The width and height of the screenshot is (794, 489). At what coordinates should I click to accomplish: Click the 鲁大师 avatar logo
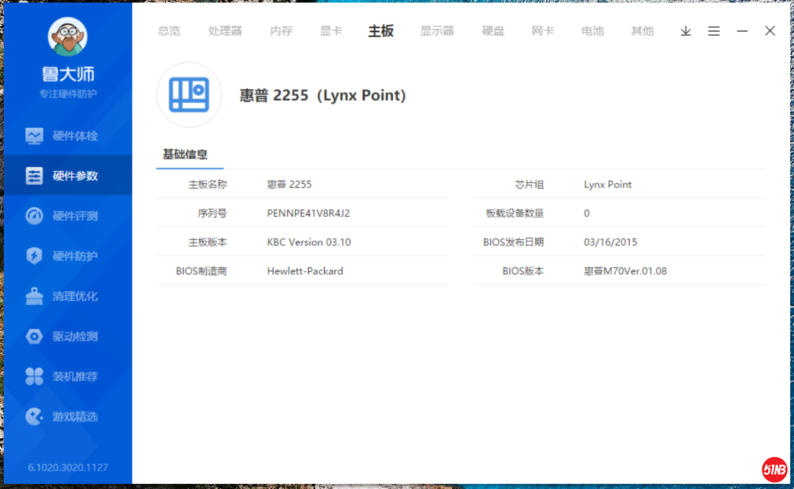(67, 37)
